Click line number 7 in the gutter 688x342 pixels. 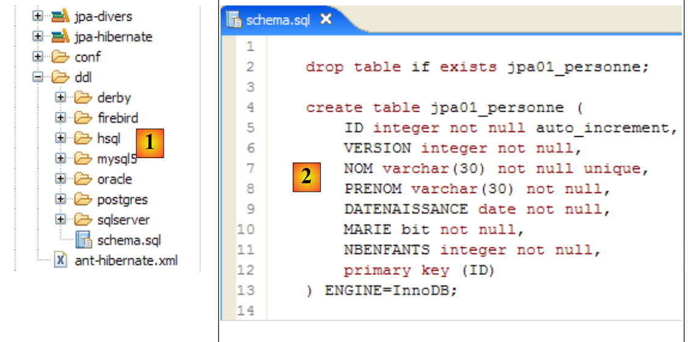click(x=250, y=168)
